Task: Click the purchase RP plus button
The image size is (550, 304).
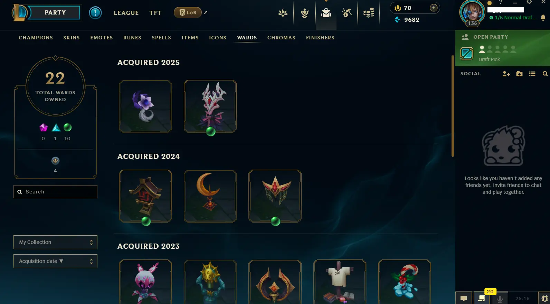Action: [434, 8]
